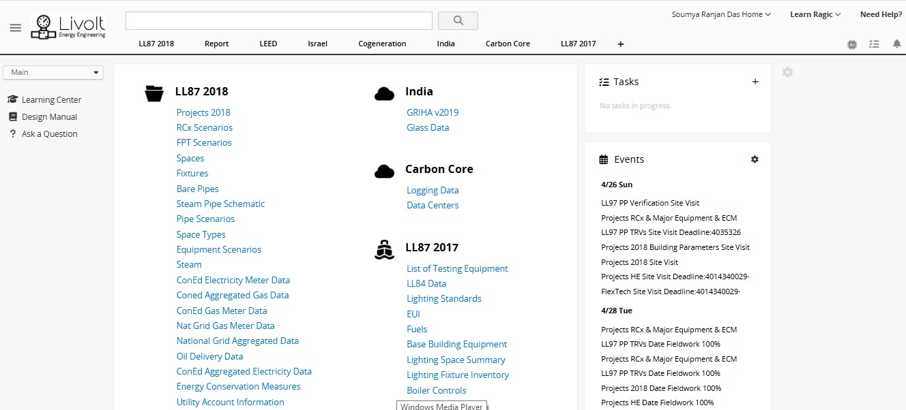Open Events settings gear icon

tap(755, 159)
